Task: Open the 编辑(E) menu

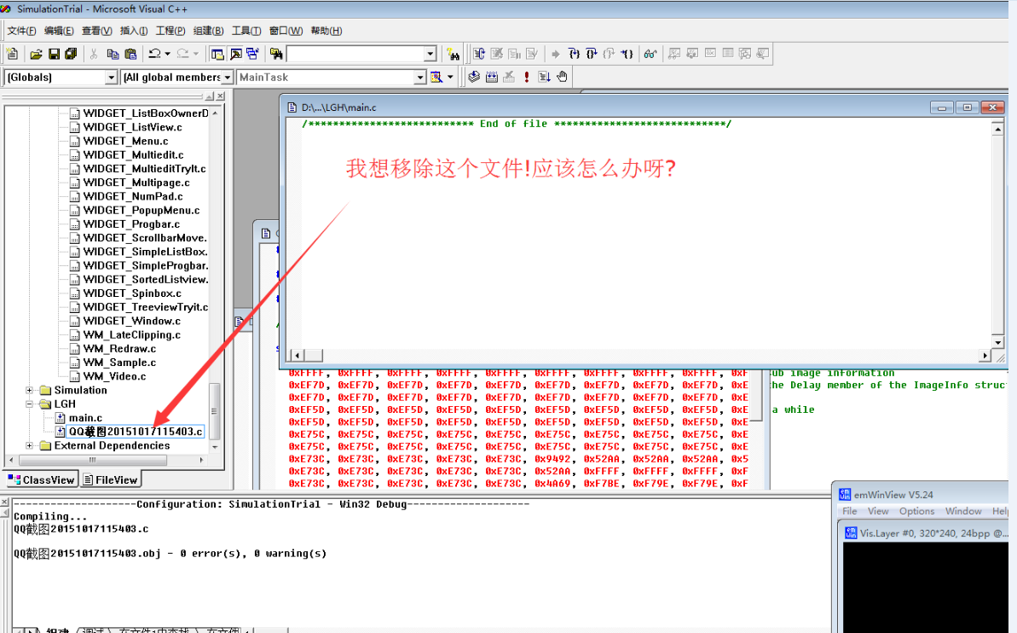Action: pyautogui.click(x=59, y=31)
